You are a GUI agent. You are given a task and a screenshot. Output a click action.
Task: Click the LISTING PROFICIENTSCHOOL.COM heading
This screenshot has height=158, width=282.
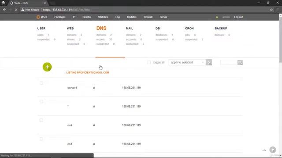(x=88, y=72)
